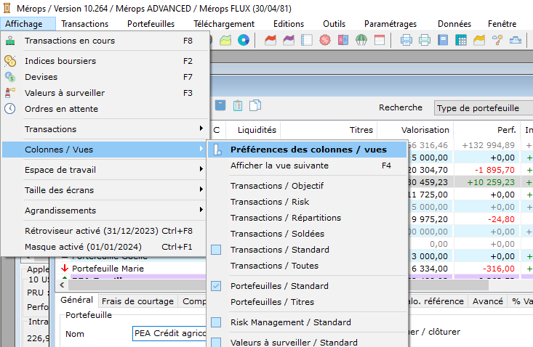Image resolution: width=533 pixels, height=347 pixels.
Task: Check Risk Management / Standard view
Action: click(x=308, y=322)
